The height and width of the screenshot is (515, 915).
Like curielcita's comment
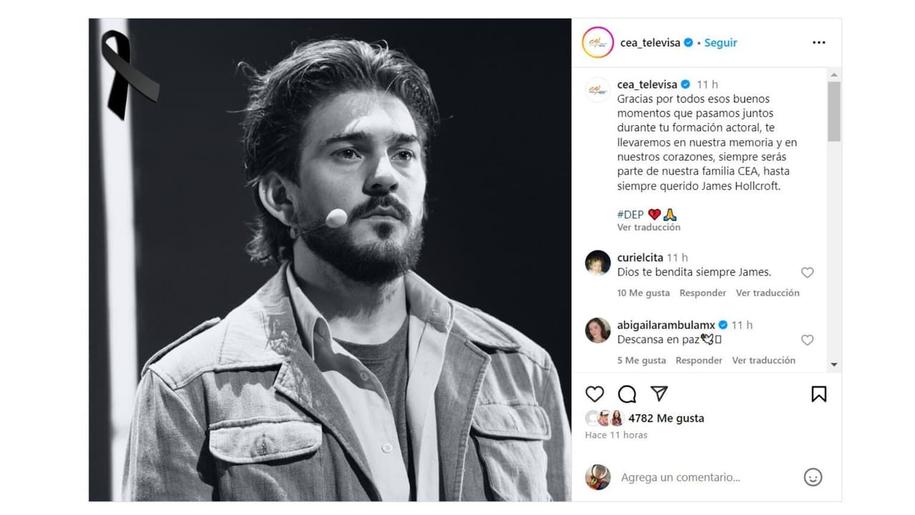(x=807, y=273)
